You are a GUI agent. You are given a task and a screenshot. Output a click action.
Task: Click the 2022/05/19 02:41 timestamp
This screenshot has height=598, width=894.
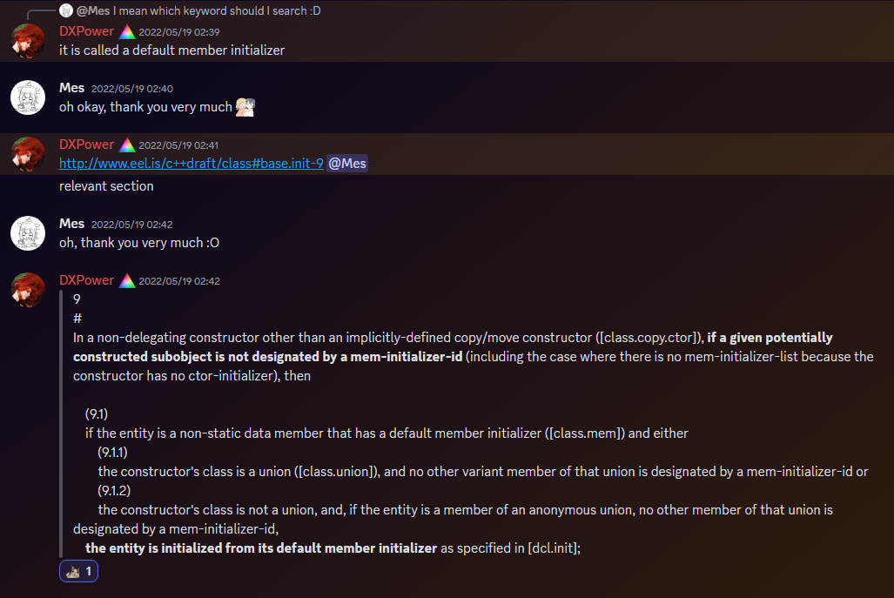coord(178,145)
